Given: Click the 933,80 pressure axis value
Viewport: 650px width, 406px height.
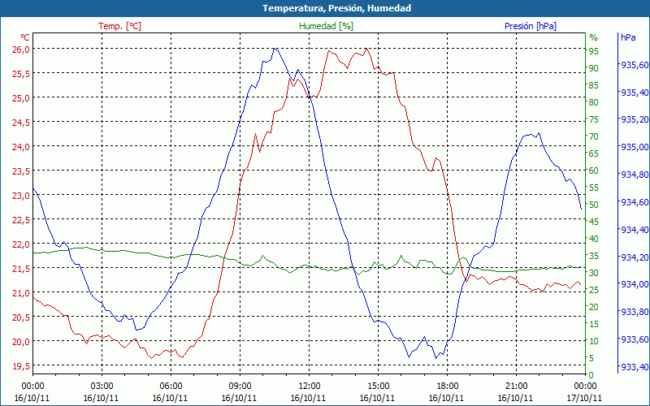Looking at the screenshot, I should (x=635, y=312).
